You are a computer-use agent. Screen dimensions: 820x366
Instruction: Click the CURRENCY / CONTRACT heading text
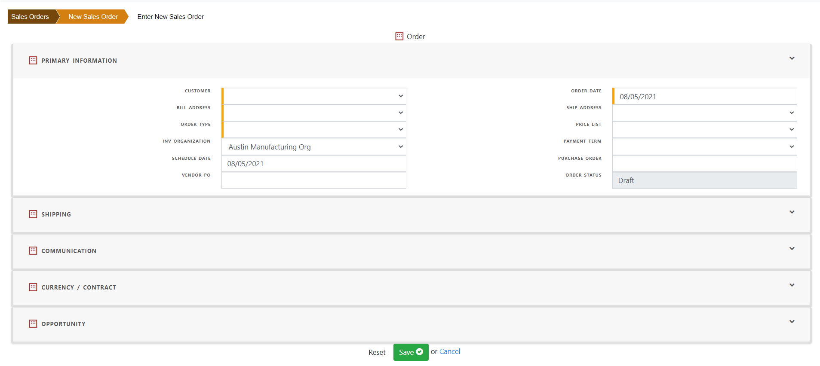[79, 287]
